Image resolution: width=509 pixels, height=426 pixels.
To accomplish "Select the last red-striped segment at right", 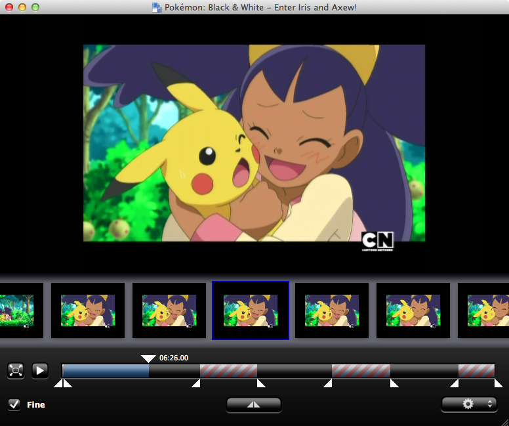I will point(476,371).
